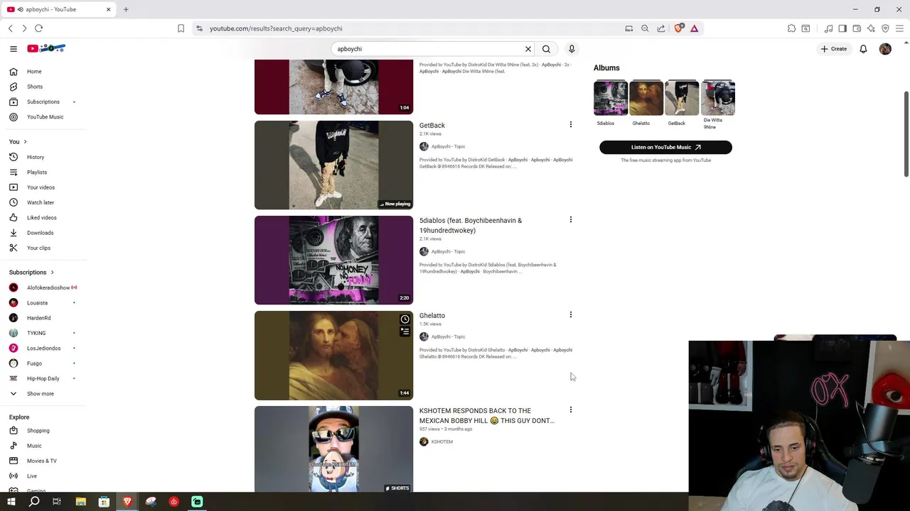Click the Your videos icon
The height and width of the screenshot is (511, 910).
tap(14, 187)
